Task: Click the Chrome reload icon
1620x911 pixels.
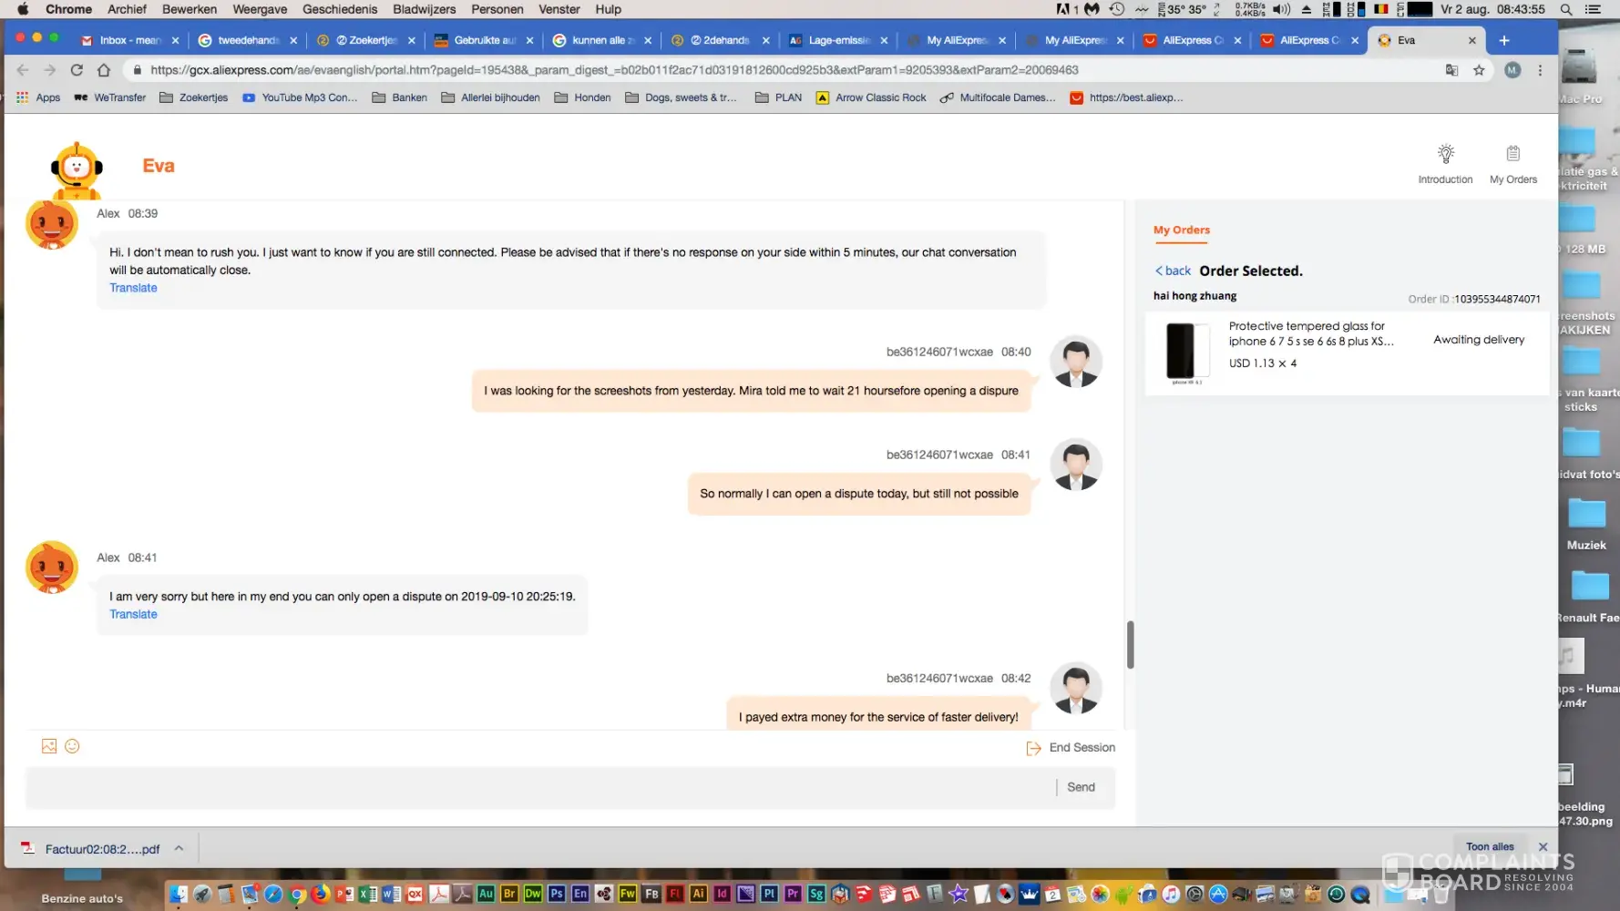Action: (x=77, y=70)
